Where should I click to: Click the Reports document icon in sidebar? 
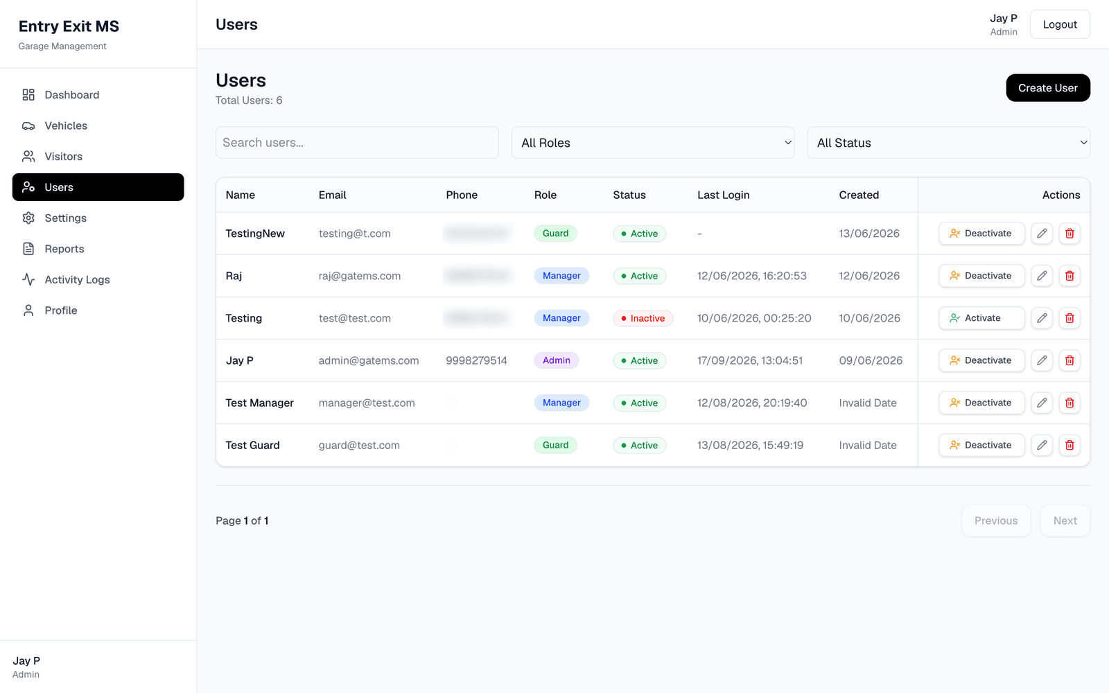[28, 249]
